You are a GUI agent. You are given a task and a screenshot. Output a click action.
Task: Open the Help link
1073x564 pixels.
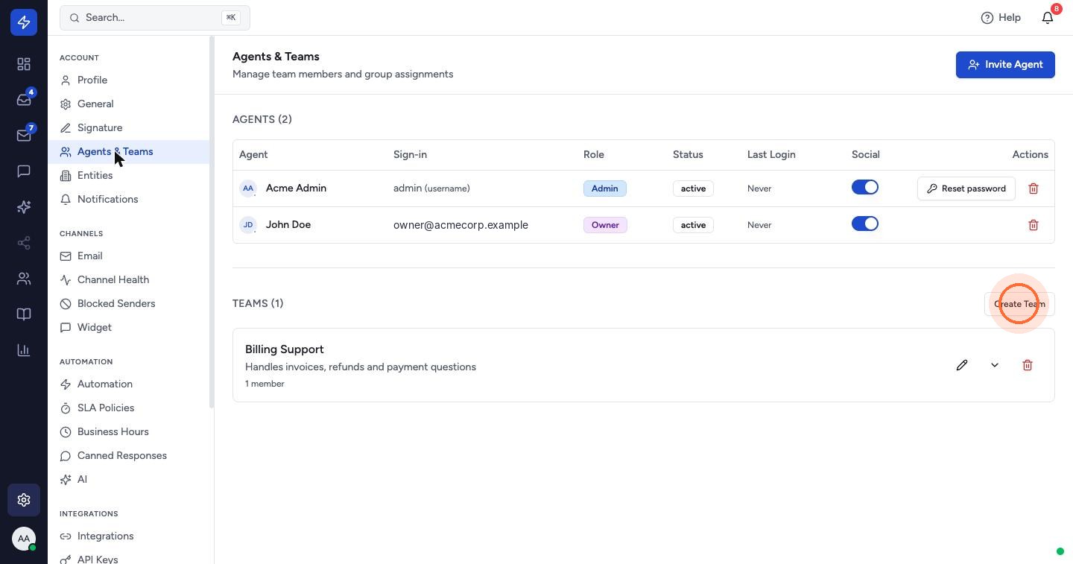(1001, 17)
